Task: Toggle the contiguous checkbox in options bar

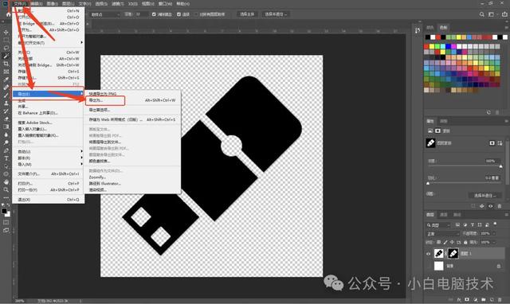Action: (178, 14)
